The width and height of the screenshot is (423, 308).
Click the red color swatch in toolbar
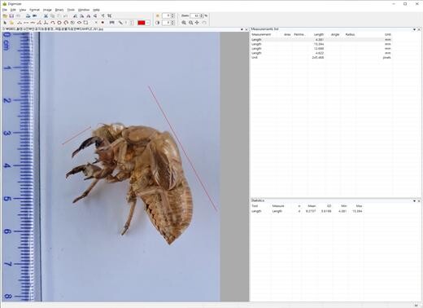(x=142, y=23)
